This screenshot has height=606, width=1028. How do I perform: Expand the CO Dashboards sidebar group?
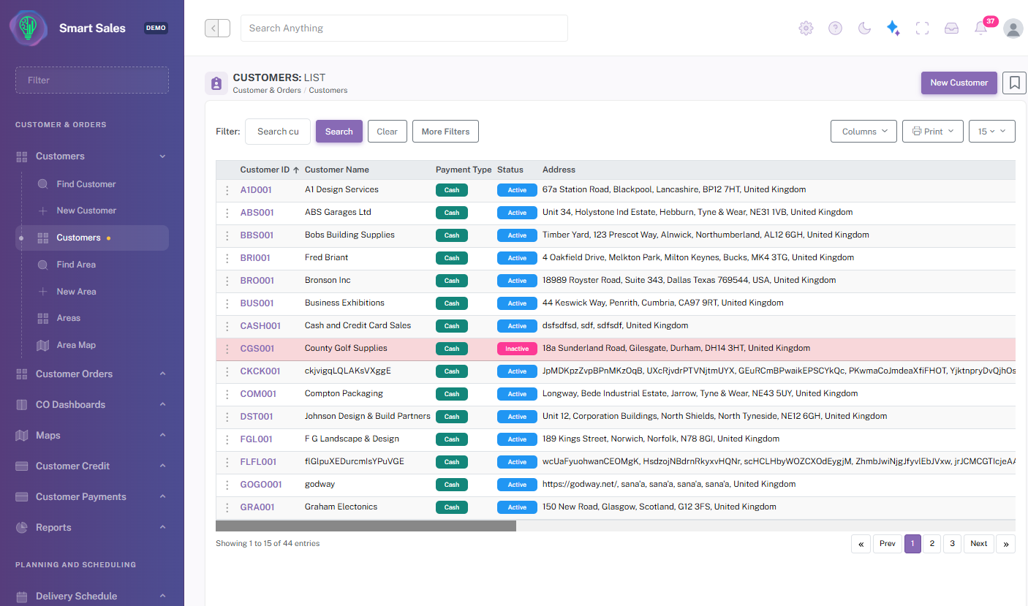coord(92,404)
